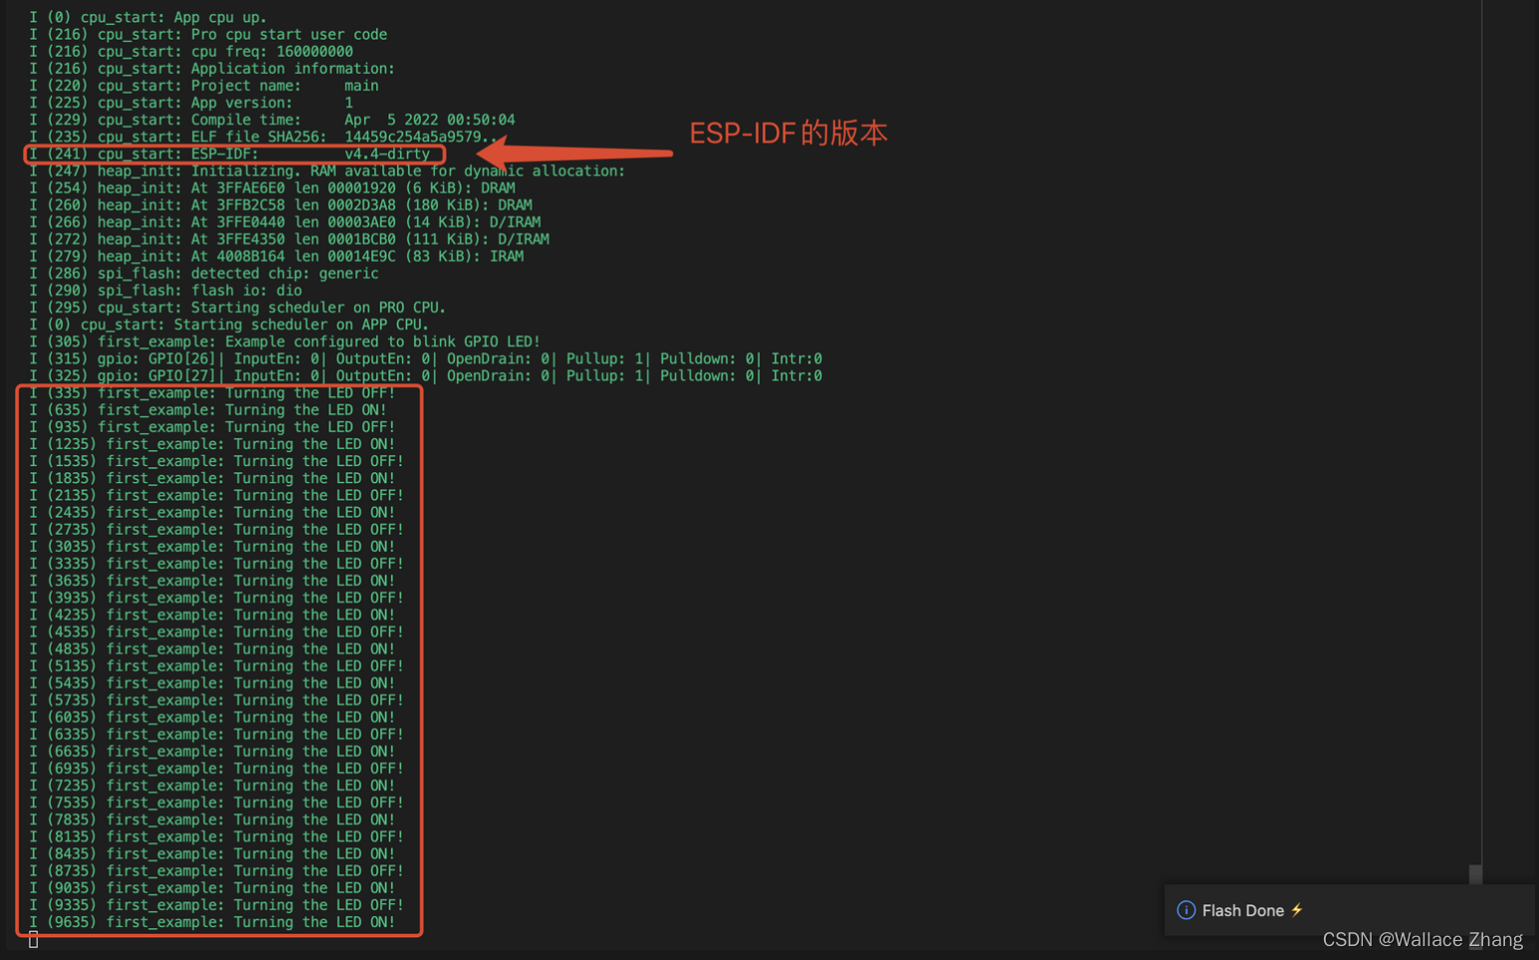
Task: Select the 'heap_init: Initializing' line
Action: tap(327, 170)
